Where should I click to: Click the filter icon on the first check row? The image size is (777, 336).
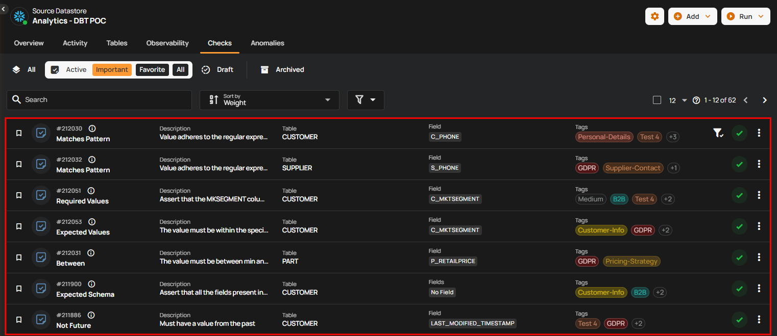pos(718,133)
